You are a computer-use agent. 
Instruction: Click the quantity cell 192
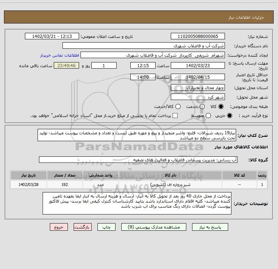point(65,185)
